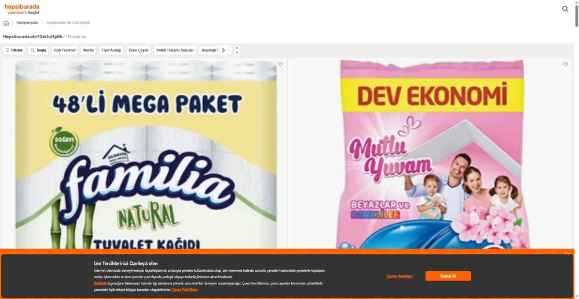Image resolution: width=579 pixels, height=299 pixels.
Task: Select the Hızlı Teslimat filter chip
Action: [x=65, y=50]
